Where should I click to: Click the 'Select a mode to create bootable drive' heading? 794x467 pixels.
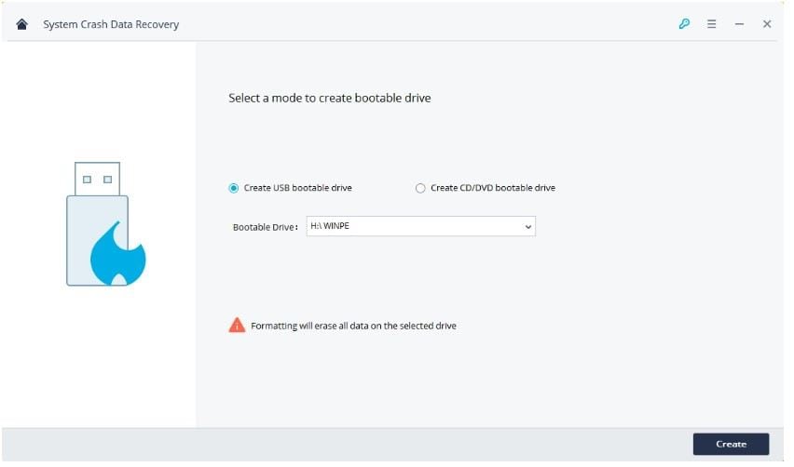point(330,98)
